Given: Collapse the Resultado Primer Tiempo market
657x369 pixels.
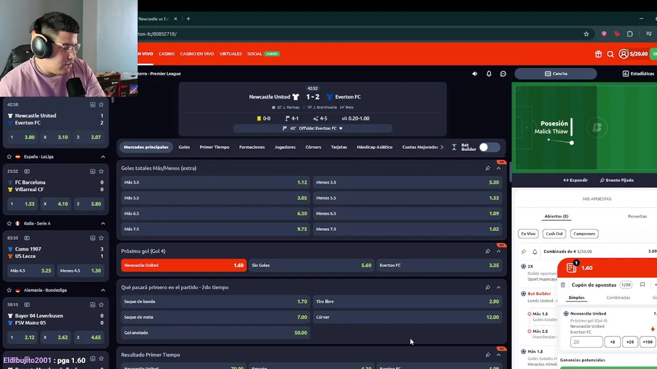Looking at the screenshot, I should click(498, 355).
